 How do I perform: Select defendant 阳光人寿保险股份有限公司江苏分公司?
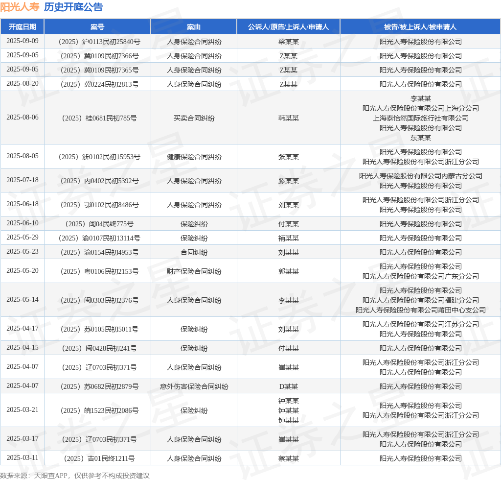coord(420,324)
